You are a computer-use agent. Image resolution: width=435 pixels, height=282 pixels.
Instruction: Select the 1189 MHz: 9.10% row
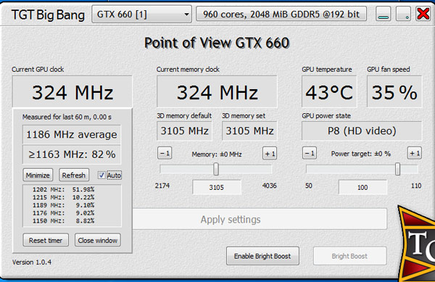[x=64, y=205]
